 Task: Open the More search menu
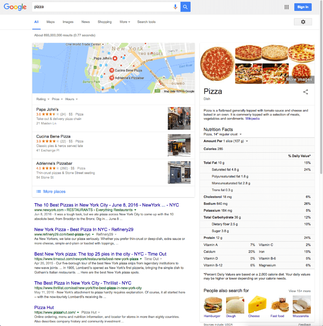tap(125, 22)
